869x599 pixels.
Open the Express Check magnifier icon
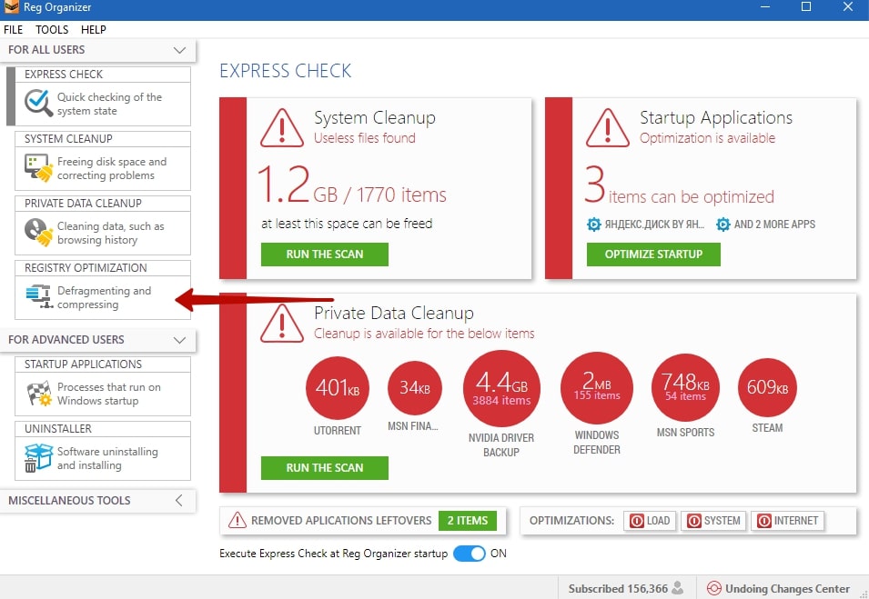(38, 103)
